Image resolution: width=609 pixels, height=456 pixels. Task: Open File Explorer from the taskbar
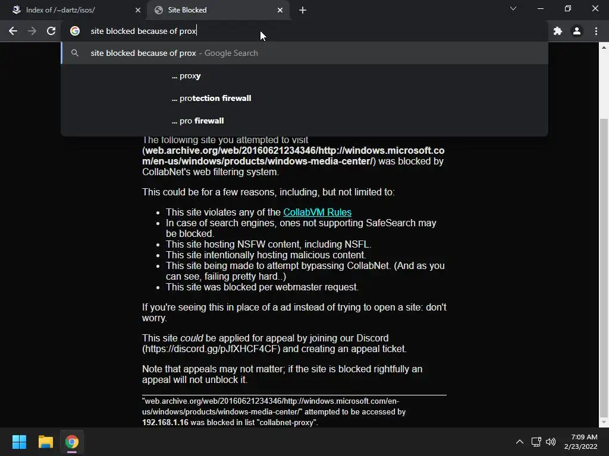point(45,442)
